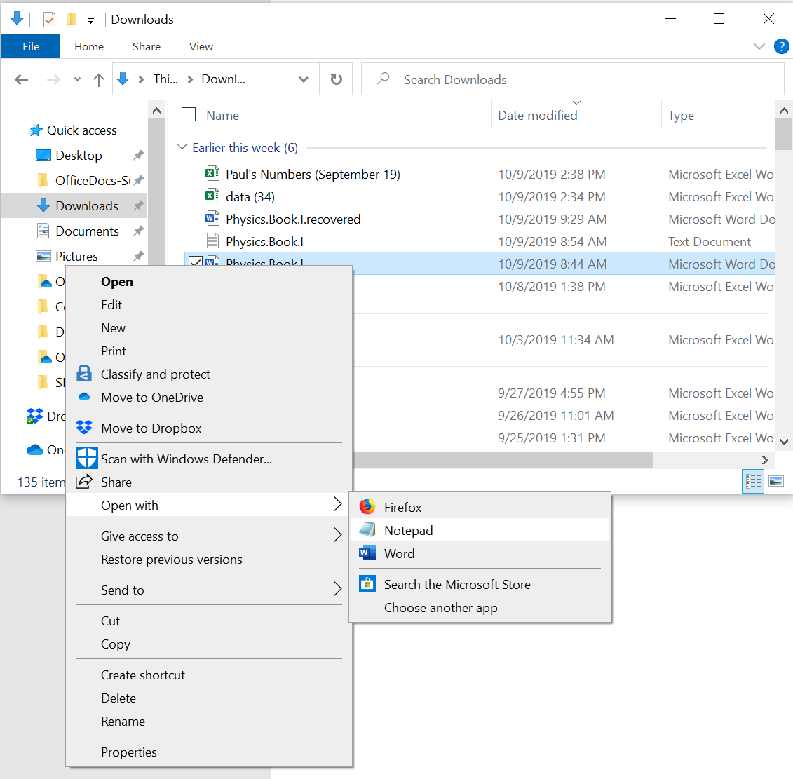Uncheck the selected Physics.Book.I Word file checkbox
This screenshot has width=793, height=779.
pos(195,263)
